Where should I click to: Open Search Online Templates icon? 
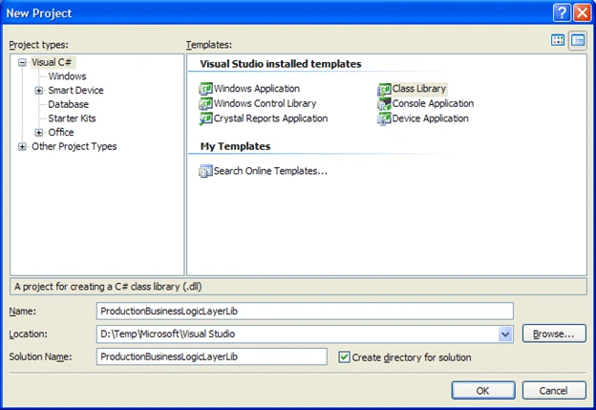pyautogui.click(x=205, y=171)
